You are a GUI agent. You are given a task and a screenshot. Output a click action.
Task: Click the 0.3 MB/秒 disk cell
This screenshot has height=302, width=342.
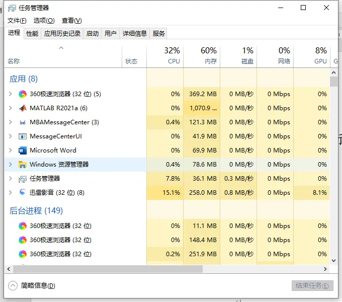tap(238, 179)
